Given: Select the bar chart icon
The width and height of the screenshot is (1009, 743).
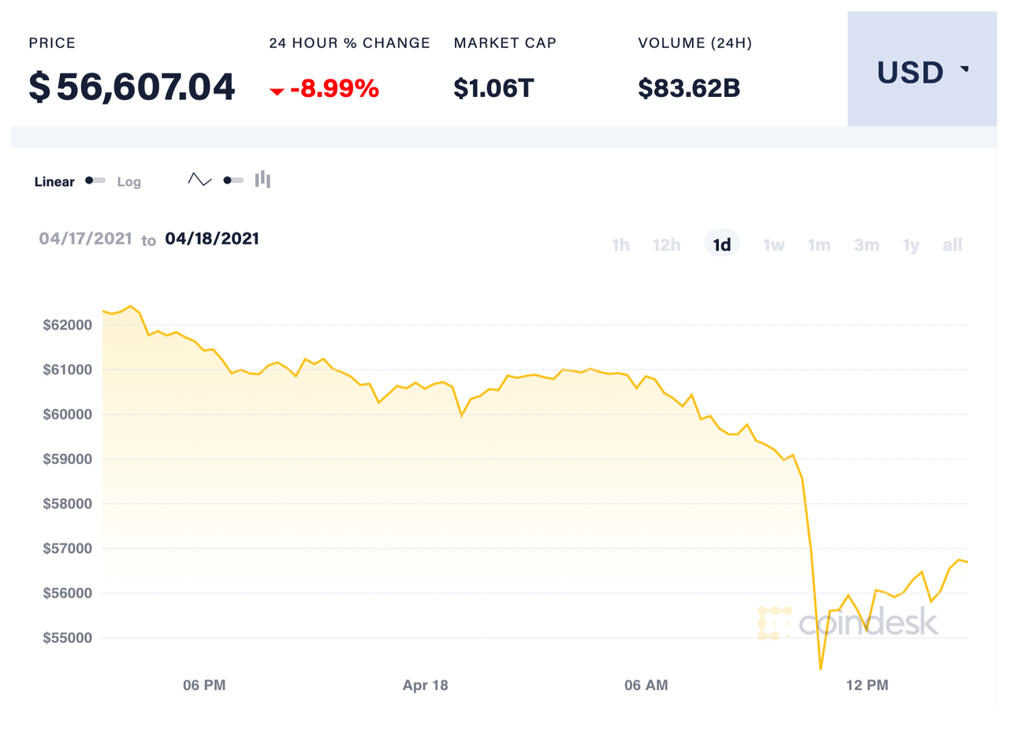Looking at the screenshot, I should 262,180.
